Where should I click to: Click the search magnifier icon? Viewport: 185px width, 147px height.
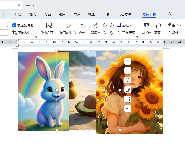point(170,14)
